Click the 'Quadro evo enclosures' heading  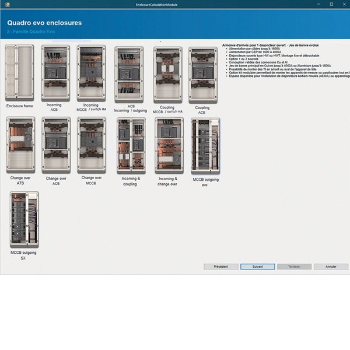coord(44,23)
